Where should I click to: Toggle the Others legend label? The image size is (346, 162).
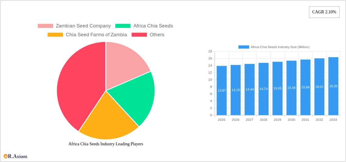(157, 35)
